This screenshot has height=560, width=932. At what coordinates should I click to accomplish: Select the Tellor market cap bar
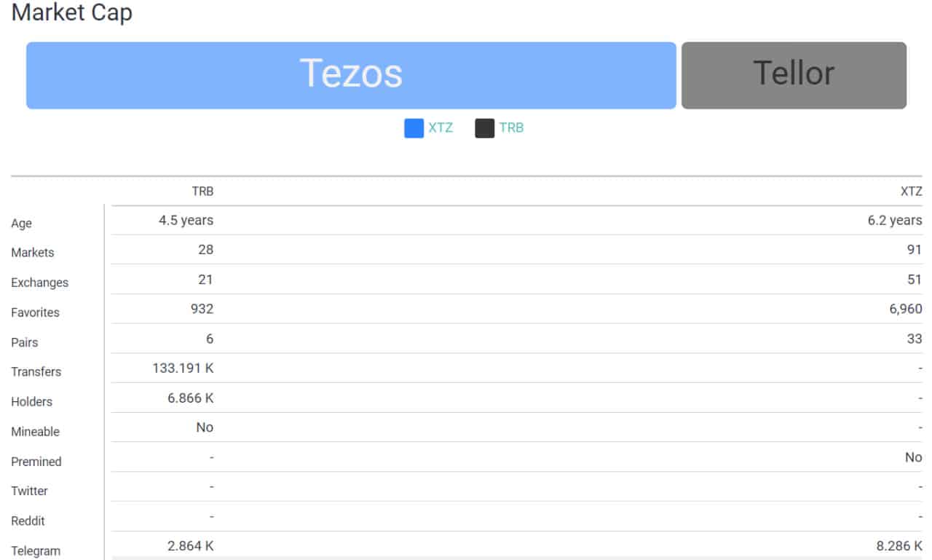click(x=794, y=75)
